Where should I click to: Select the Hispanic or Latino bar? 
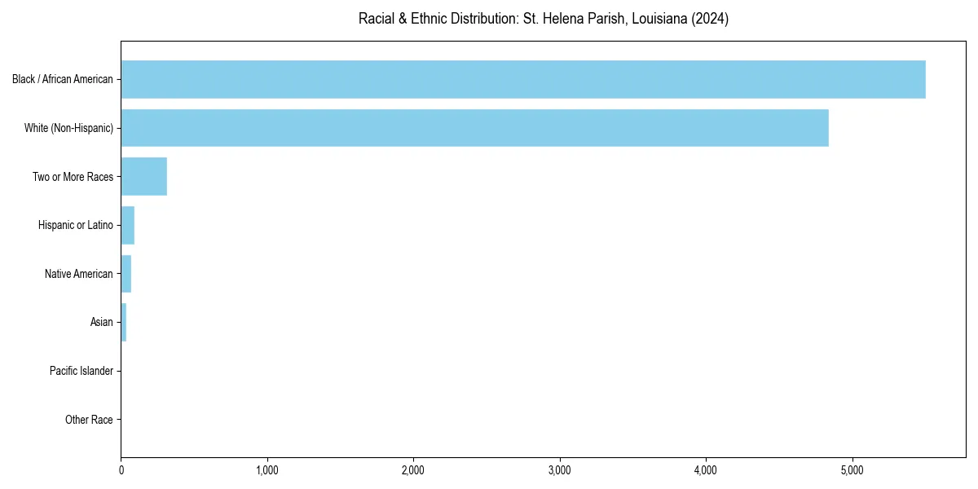127,225
